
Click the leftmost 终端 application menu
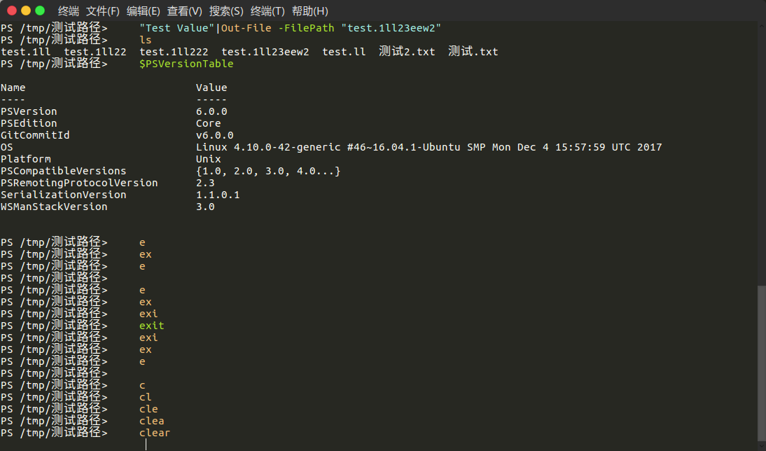tap(68, 11)
